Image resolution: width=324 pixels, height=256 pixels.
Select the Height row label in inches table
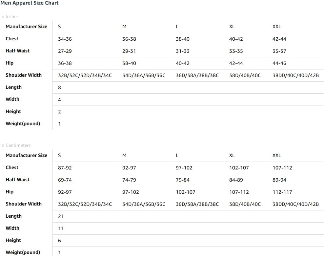coord(13,111)
